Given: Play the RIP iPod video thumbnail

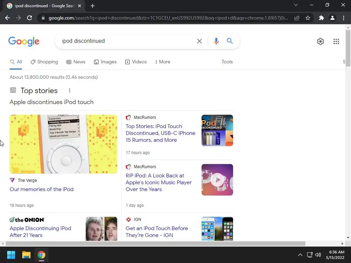Looking at the screenshot, I should click(217, 180).
